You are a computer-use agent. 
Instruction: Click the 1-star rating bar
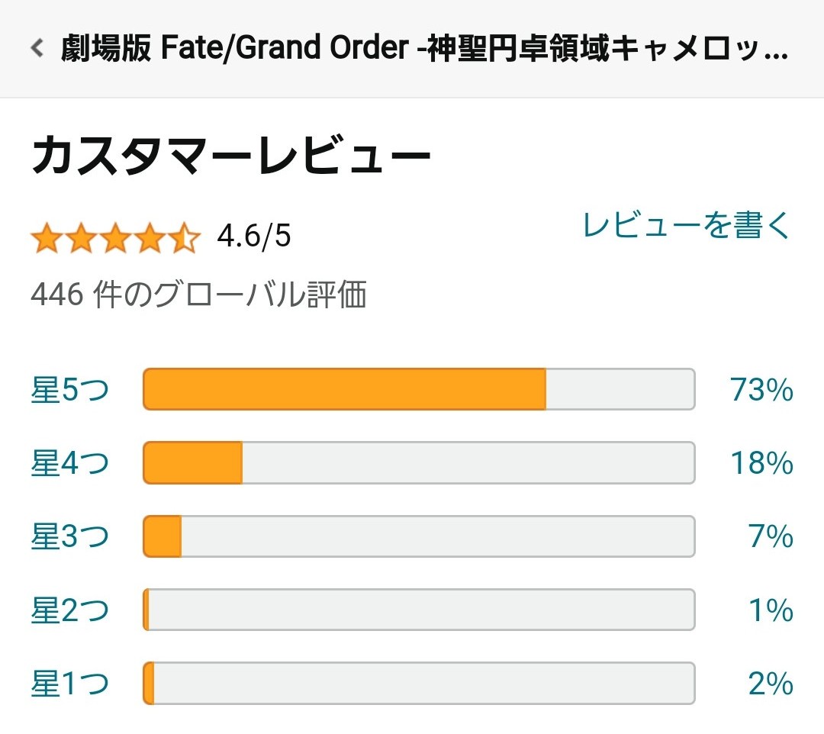coord(419,684)
